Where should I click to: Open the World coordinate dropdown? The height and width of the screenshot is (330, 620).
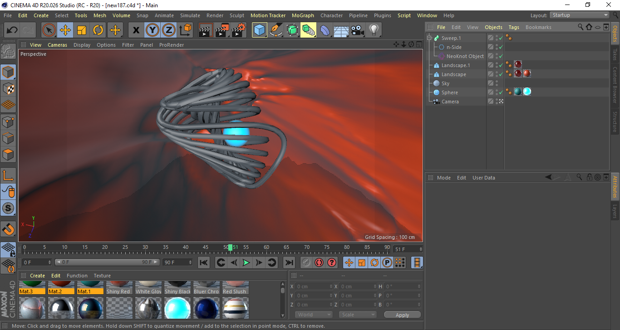[x=314, y=315]
